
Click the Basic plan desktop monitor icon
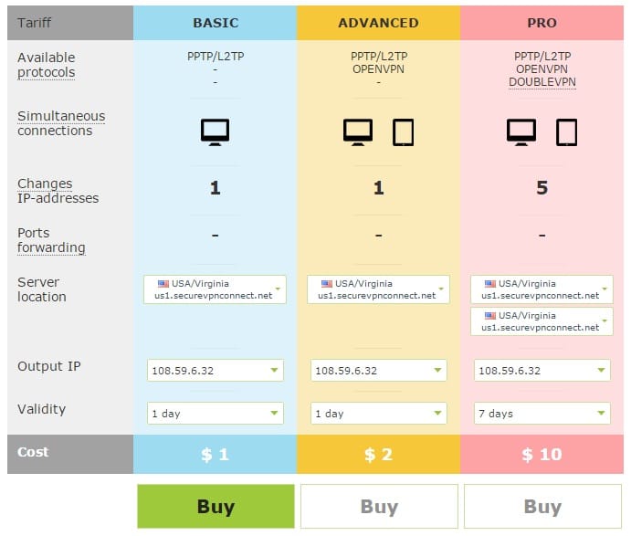pyautogui.click(x=215, y=132)
